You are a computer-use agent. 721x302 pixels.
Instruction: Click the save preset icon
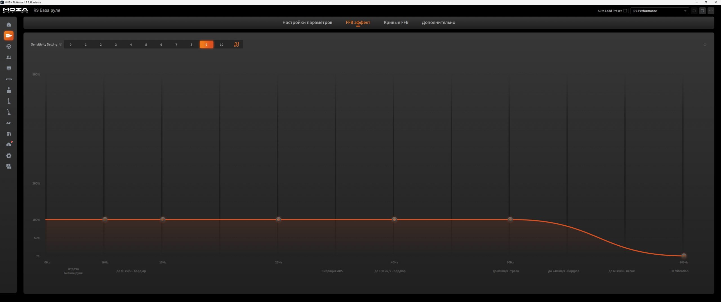pos(694,11)
